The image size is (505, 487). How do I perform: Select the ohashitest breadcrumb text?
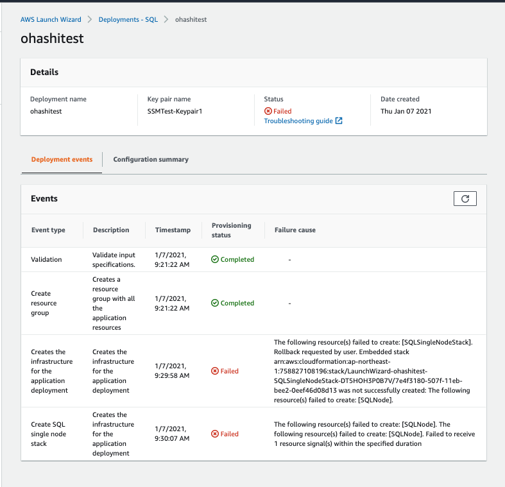(x=191, y=19)
